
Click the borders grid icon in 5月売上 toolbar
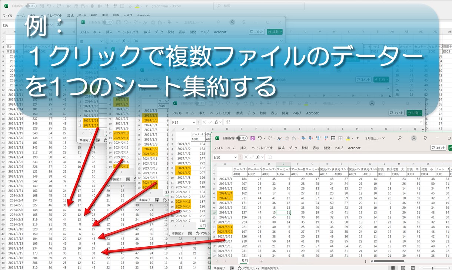[333, 138]
